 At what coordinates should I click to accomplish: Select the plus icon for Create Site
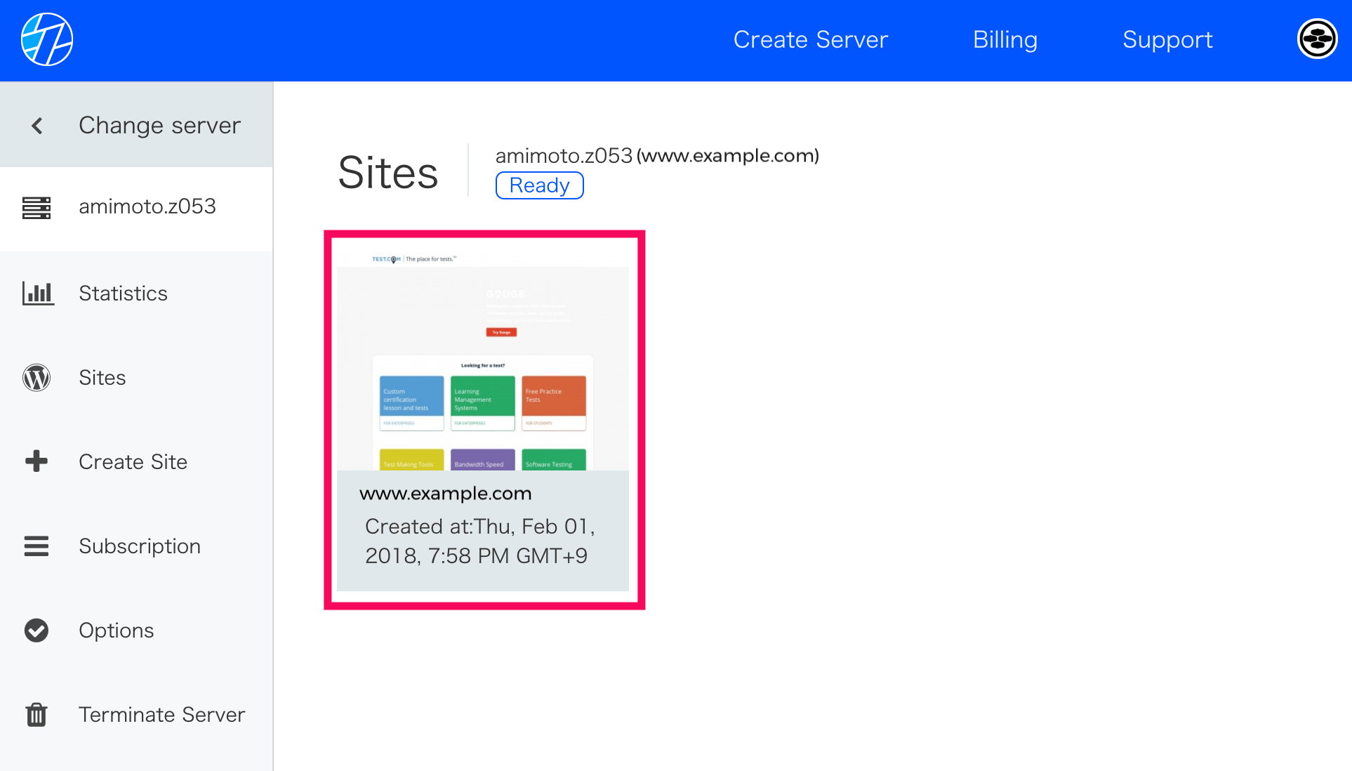[x=37, y=461]
